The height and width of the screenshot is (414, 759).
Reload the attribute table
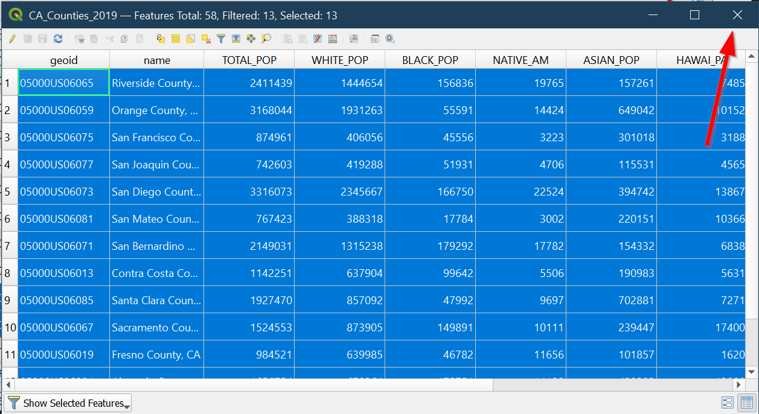(58, 39)
